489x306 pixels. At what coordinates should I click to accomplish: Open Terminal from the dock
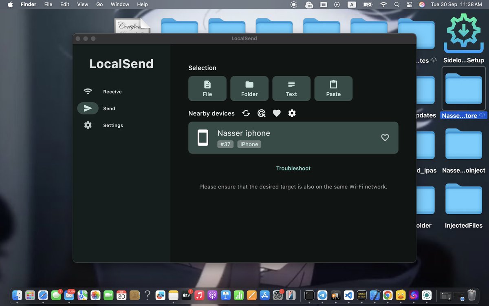tap(309, 295)
